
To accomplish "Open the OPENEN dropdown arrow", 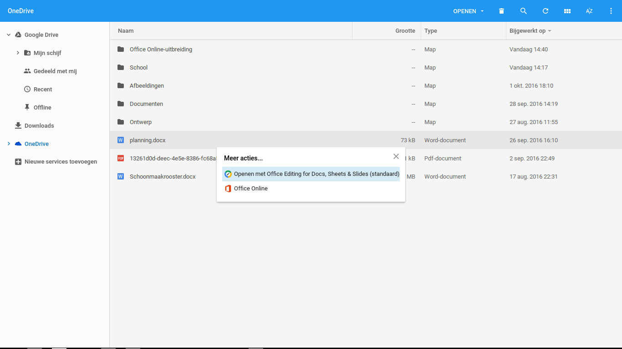I will [x=482, y=11].
